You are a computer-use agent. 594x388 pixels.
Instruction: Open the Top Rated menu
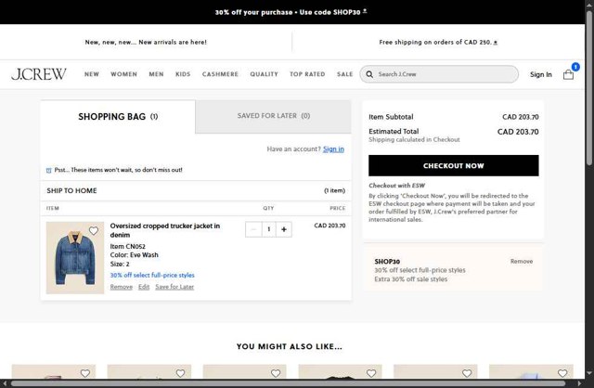tap(307, 74)
